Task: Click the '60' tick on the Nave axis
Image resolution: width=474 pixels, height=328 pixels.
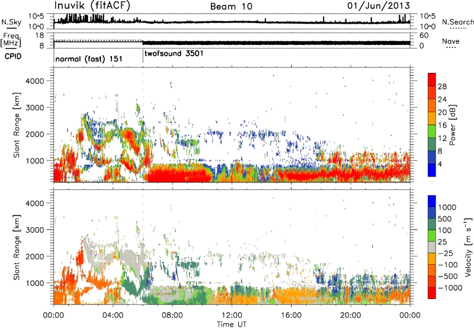Action: coord(424,36)
